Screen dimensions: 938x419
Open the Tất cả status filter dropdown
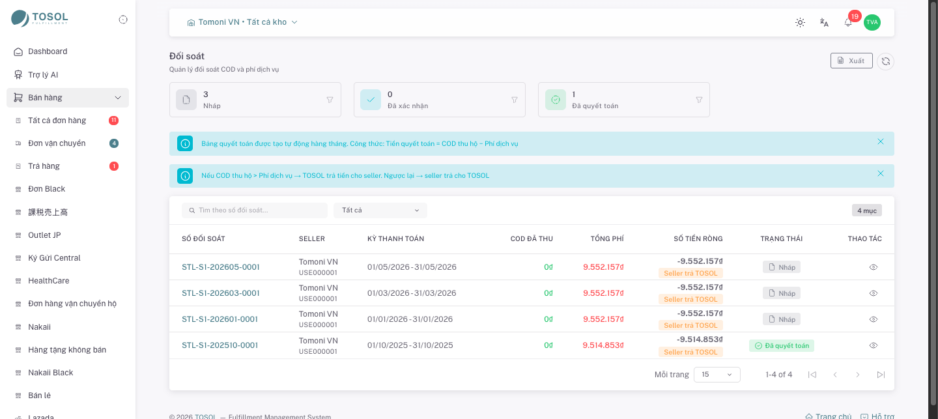(380, 210)
